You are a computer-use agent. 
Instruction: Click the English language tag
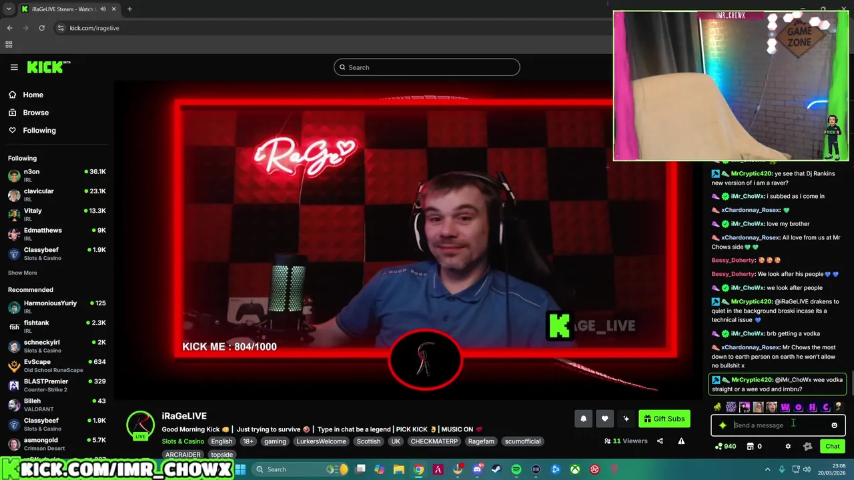pyautogui.click(x=222, y=441)
